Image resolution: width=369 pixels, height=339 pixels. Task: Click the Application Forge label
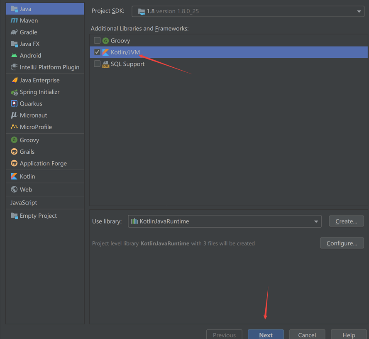pyautogui.click(x=43, y=164)
